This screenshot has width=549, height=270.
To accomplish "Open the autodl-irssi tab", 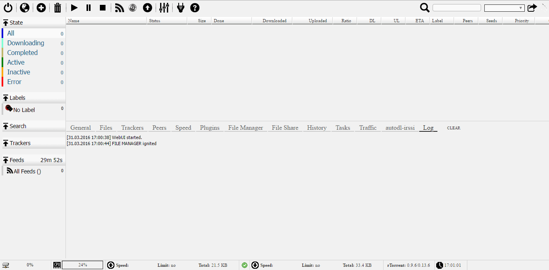I will click(x=400, y=128).
